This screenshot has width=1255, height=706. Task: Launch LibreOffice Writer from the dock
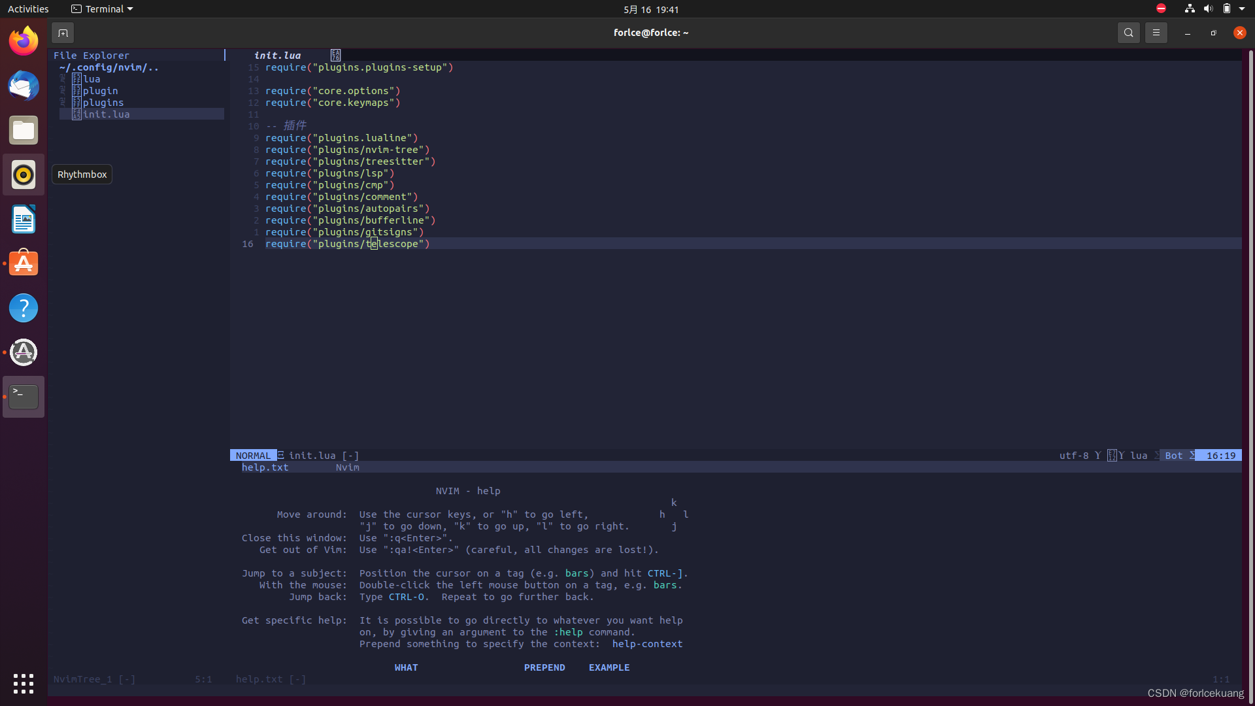pyautogui.click(x=24, y=219)
